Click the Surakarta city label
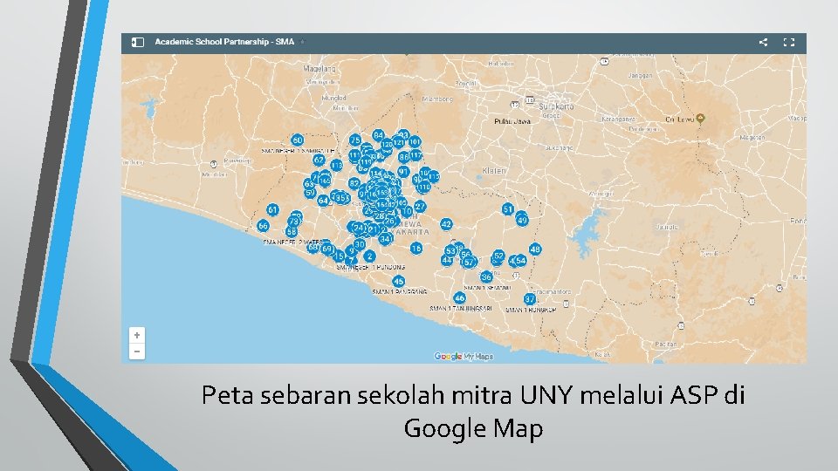This screenshot has height=471, width=838. click(556, 106)
